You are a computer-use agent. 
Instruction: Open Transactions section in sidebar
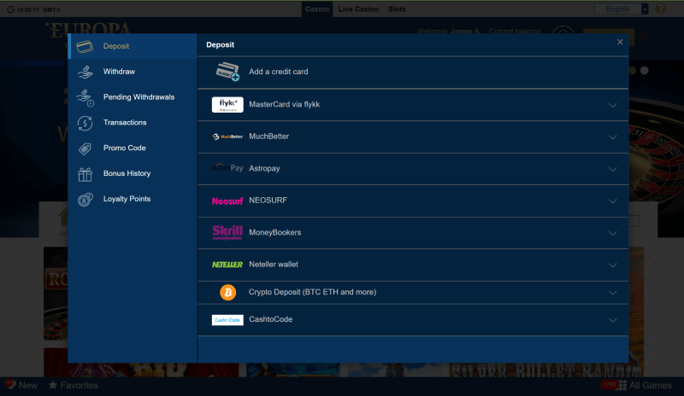(133, 123)
